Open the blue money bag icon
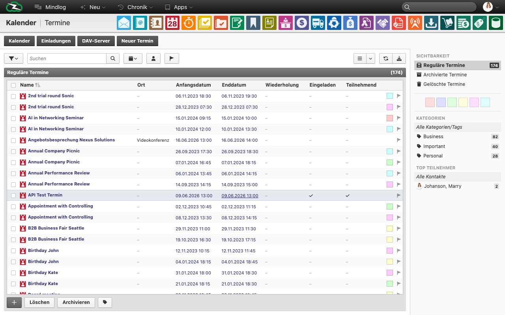The image size is (505, 315). [x=350, y=23]
